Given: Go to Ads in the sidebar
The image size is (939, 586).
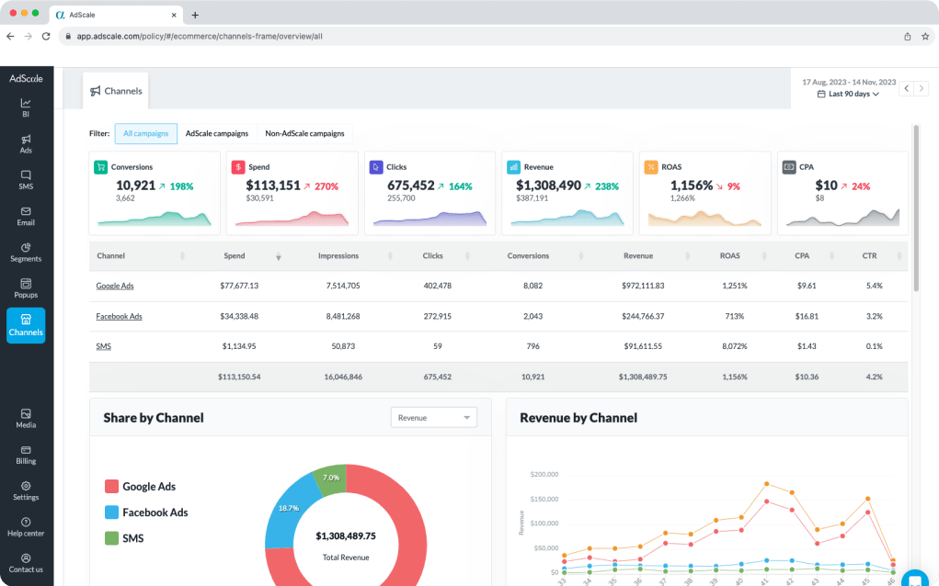Looking at the screenshot, I should click(26, 143).
